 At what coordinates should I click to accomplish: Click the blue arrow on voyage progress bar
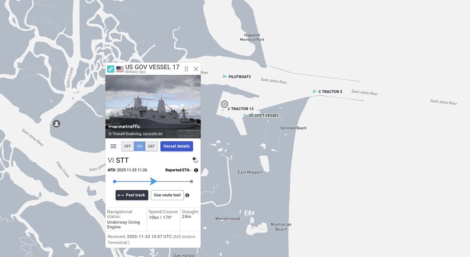[154, 181]
